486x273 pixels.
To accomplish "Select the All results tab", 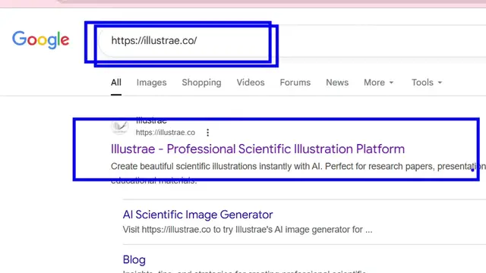I will coord(116,83).
